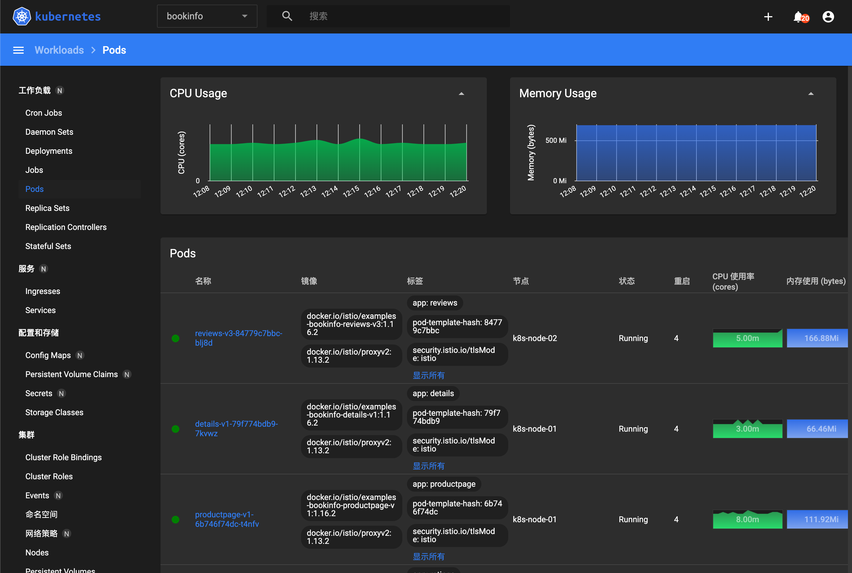Click the 工作负载 section heading
The height and width of the screenshot is (573, 852).
(34, 90)
